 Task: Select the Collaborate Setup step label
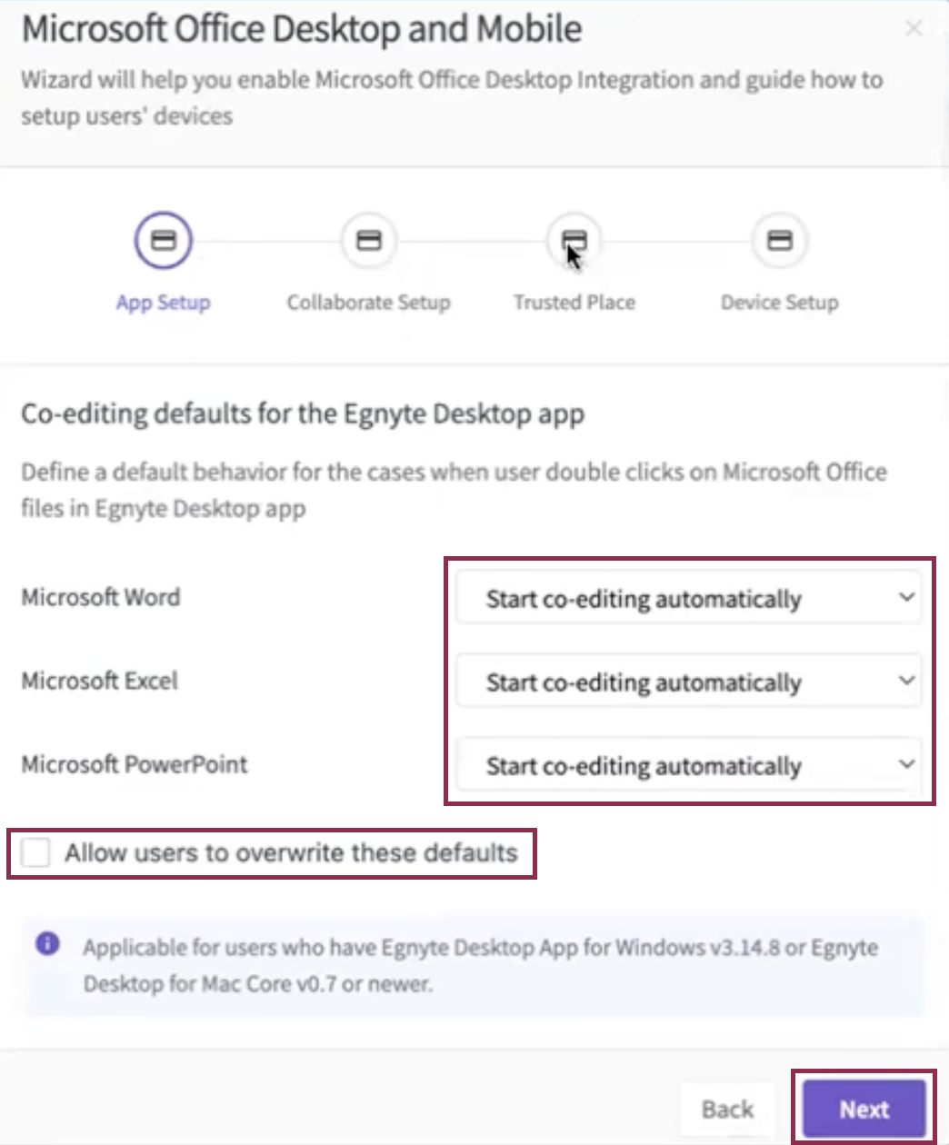coord(368,303)
